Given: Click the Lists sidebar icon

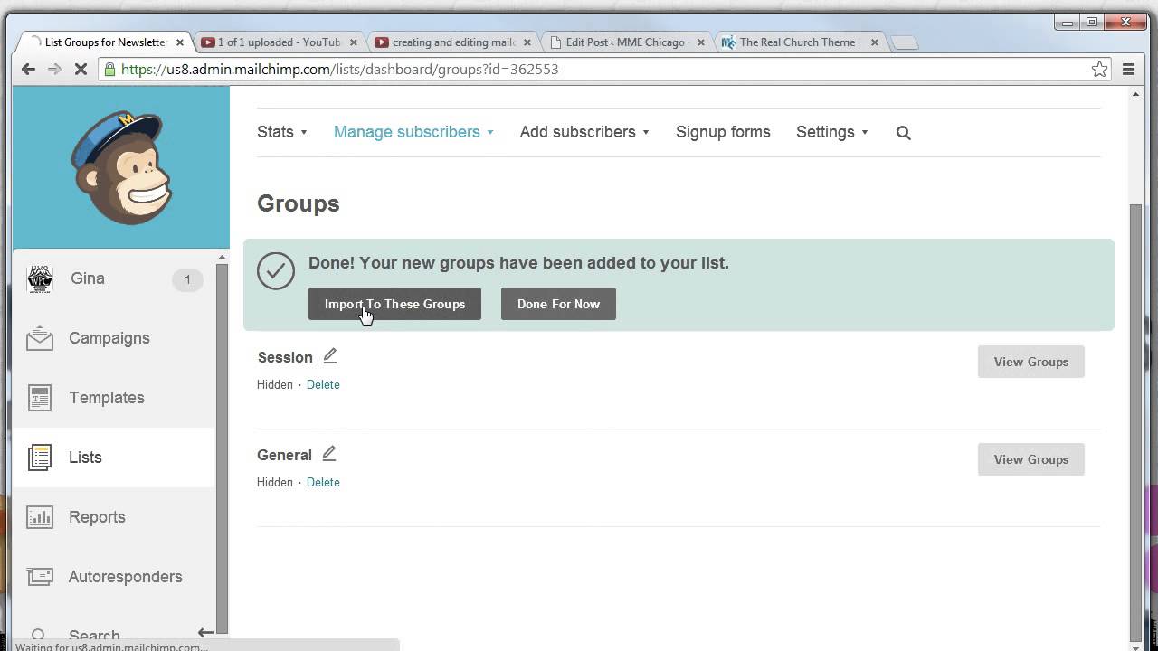Looking at the screenshot, I should 40,458.
